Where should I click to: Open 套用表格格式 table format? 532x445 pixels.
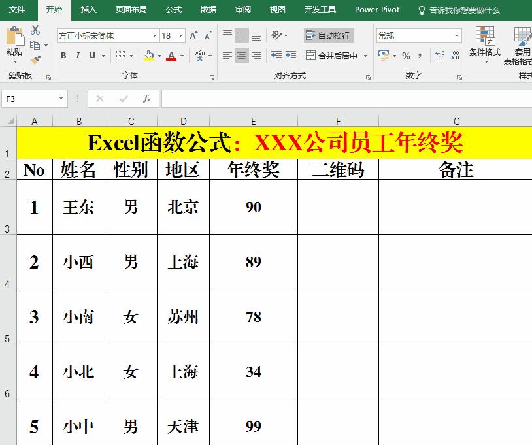click(x=519, y=46)
